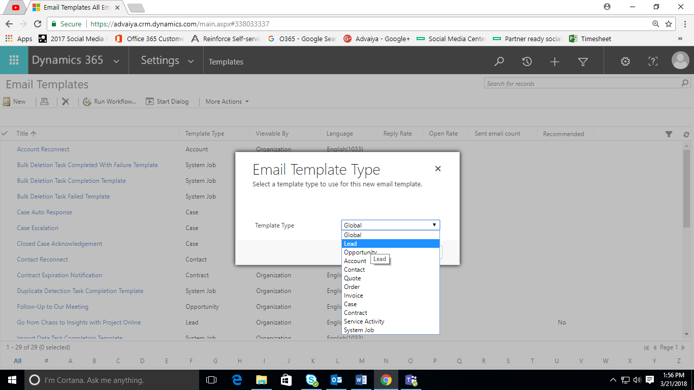Toggle the select-all checkmark in grid header
The image size is (694, 390).
click(x=5, y=134)
